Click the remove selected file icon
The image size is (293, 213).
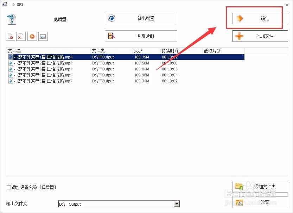[10, 36]
